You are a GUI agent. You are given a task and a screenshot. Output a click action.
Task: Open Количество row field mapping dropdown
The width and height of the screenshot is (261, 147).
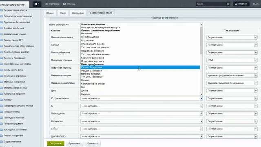pyautogui.click(x=142, y=121)
